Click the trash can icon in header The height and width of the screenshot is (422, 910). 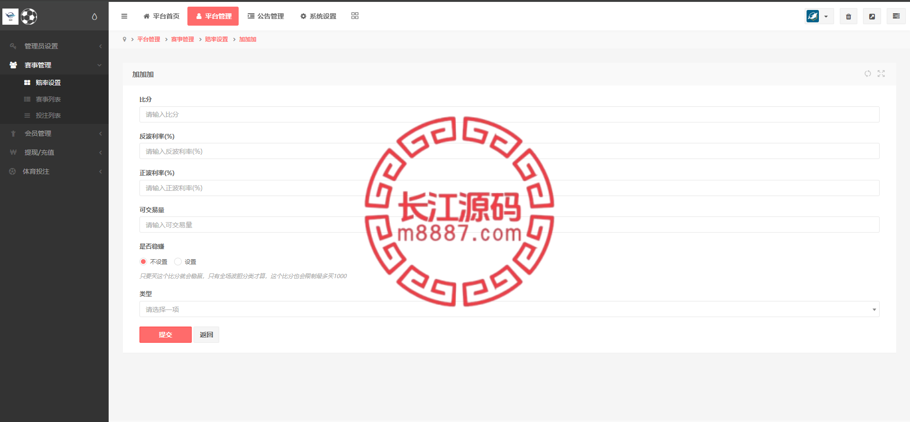[848, 17]
